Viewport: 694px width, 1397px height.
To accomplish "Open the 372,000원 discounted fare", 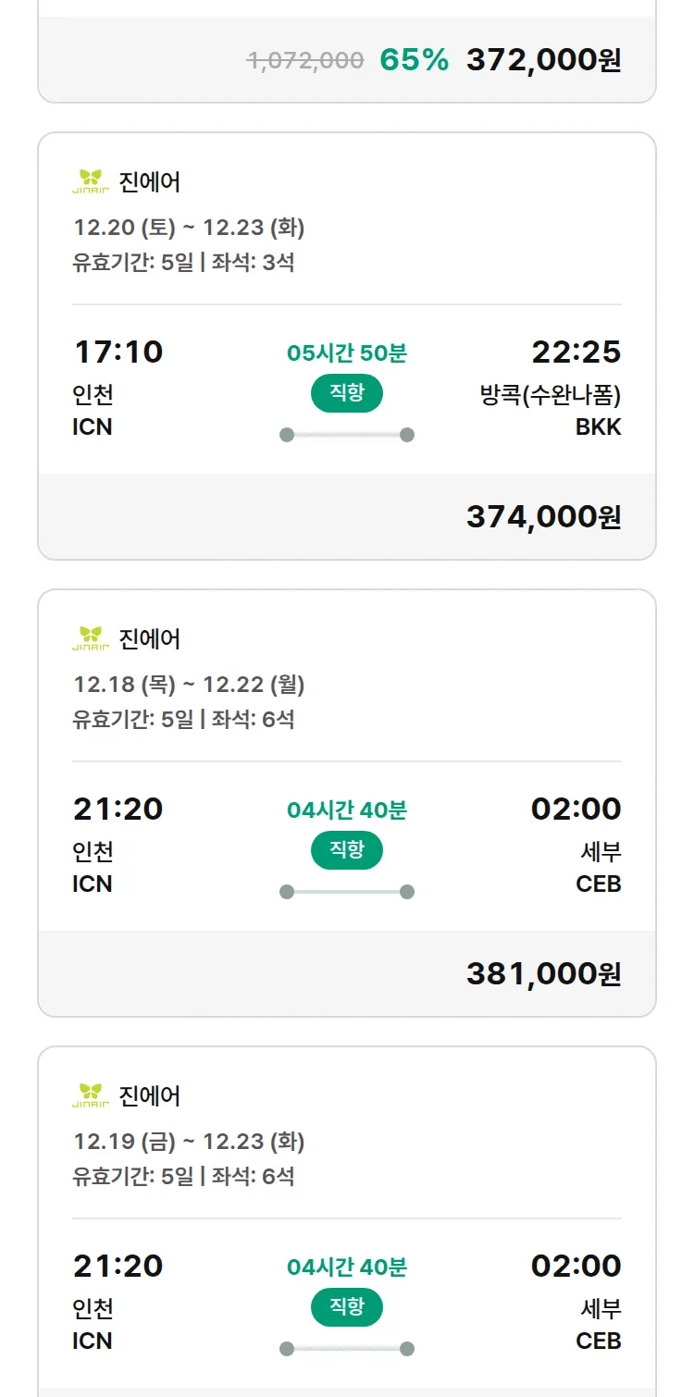I will coord(543,60).
